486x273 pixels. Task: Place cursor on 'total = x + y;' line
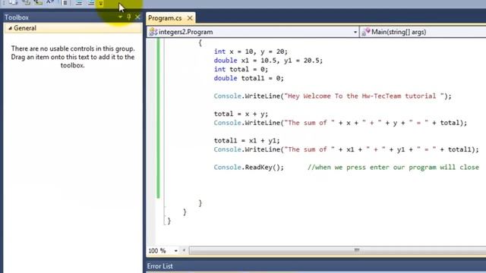coord(241,114)
